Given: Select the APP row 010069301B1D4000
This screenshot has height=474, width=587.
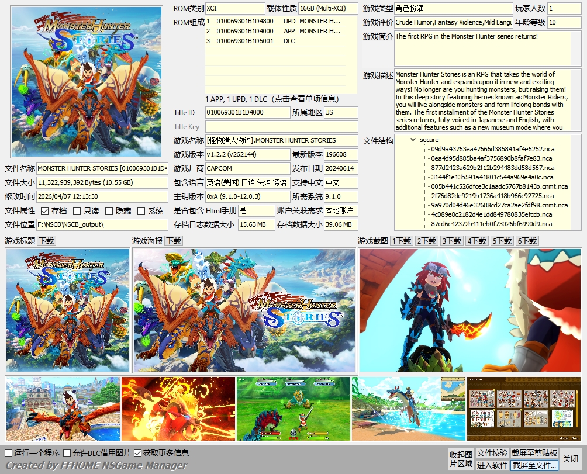Looking at the screenshot, I should pos(275,31).
